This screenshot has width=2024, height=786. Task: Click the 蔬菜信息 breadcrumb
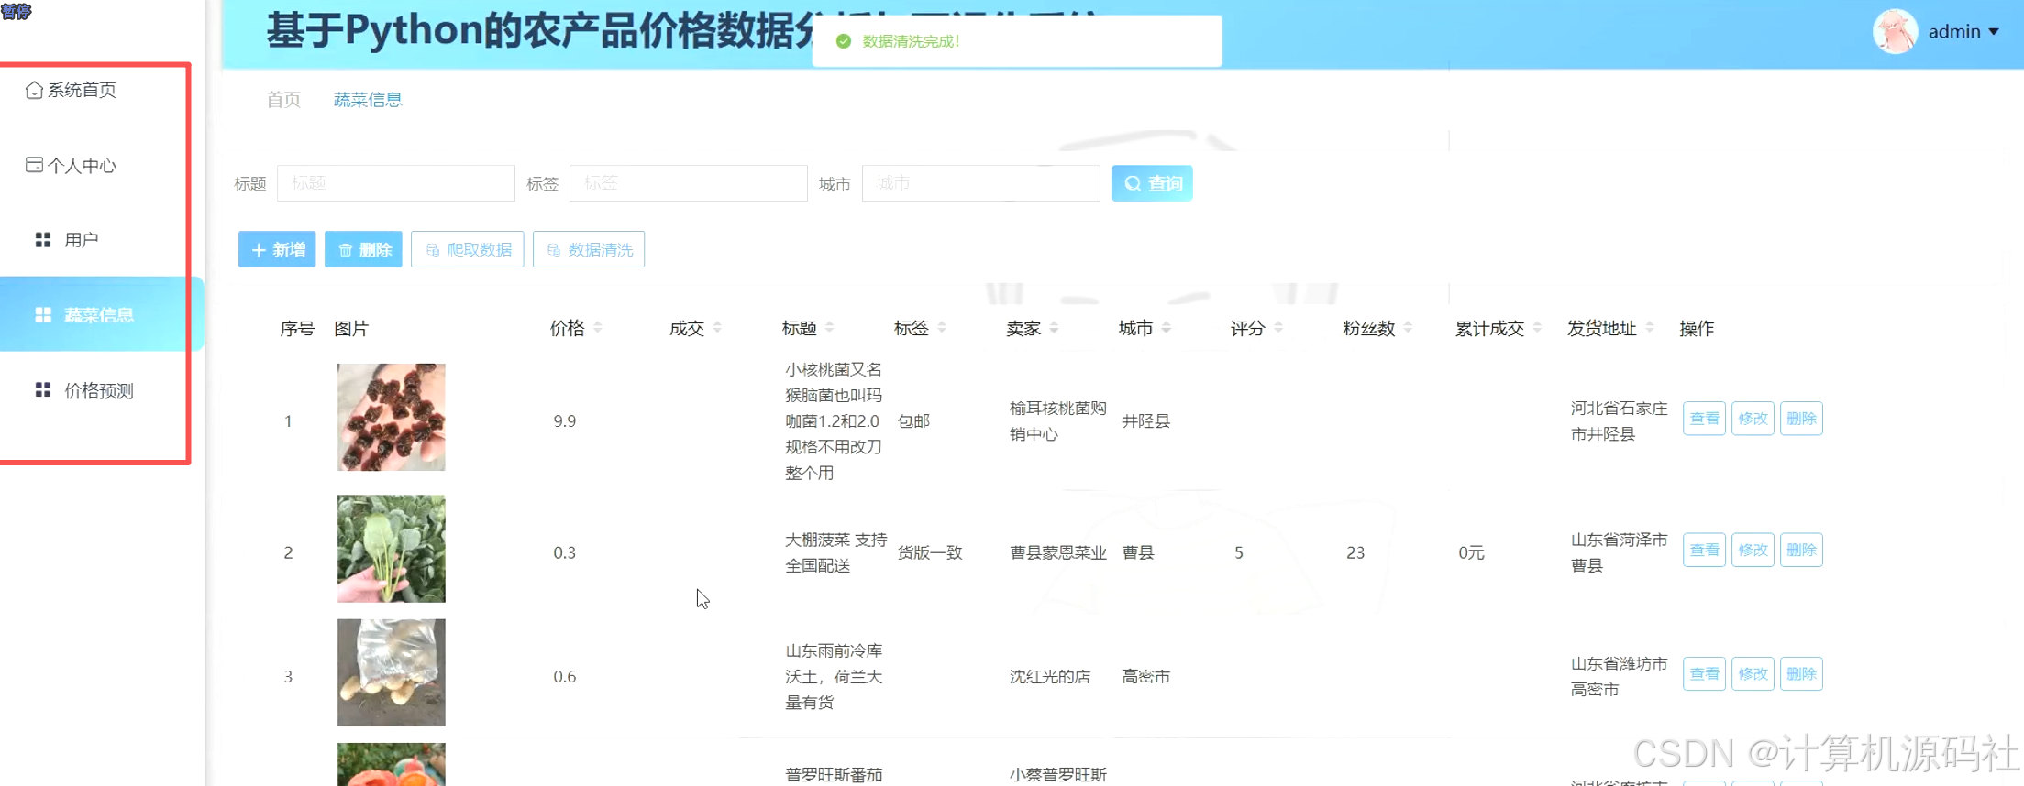(368, 100)
